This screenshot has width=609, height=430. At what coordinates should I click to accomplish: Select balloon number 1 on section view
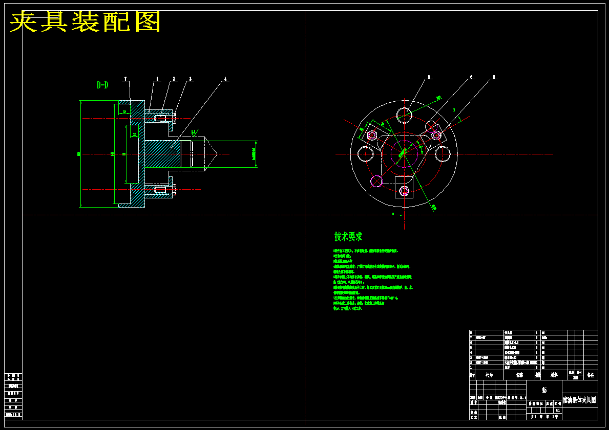(157, 79)
